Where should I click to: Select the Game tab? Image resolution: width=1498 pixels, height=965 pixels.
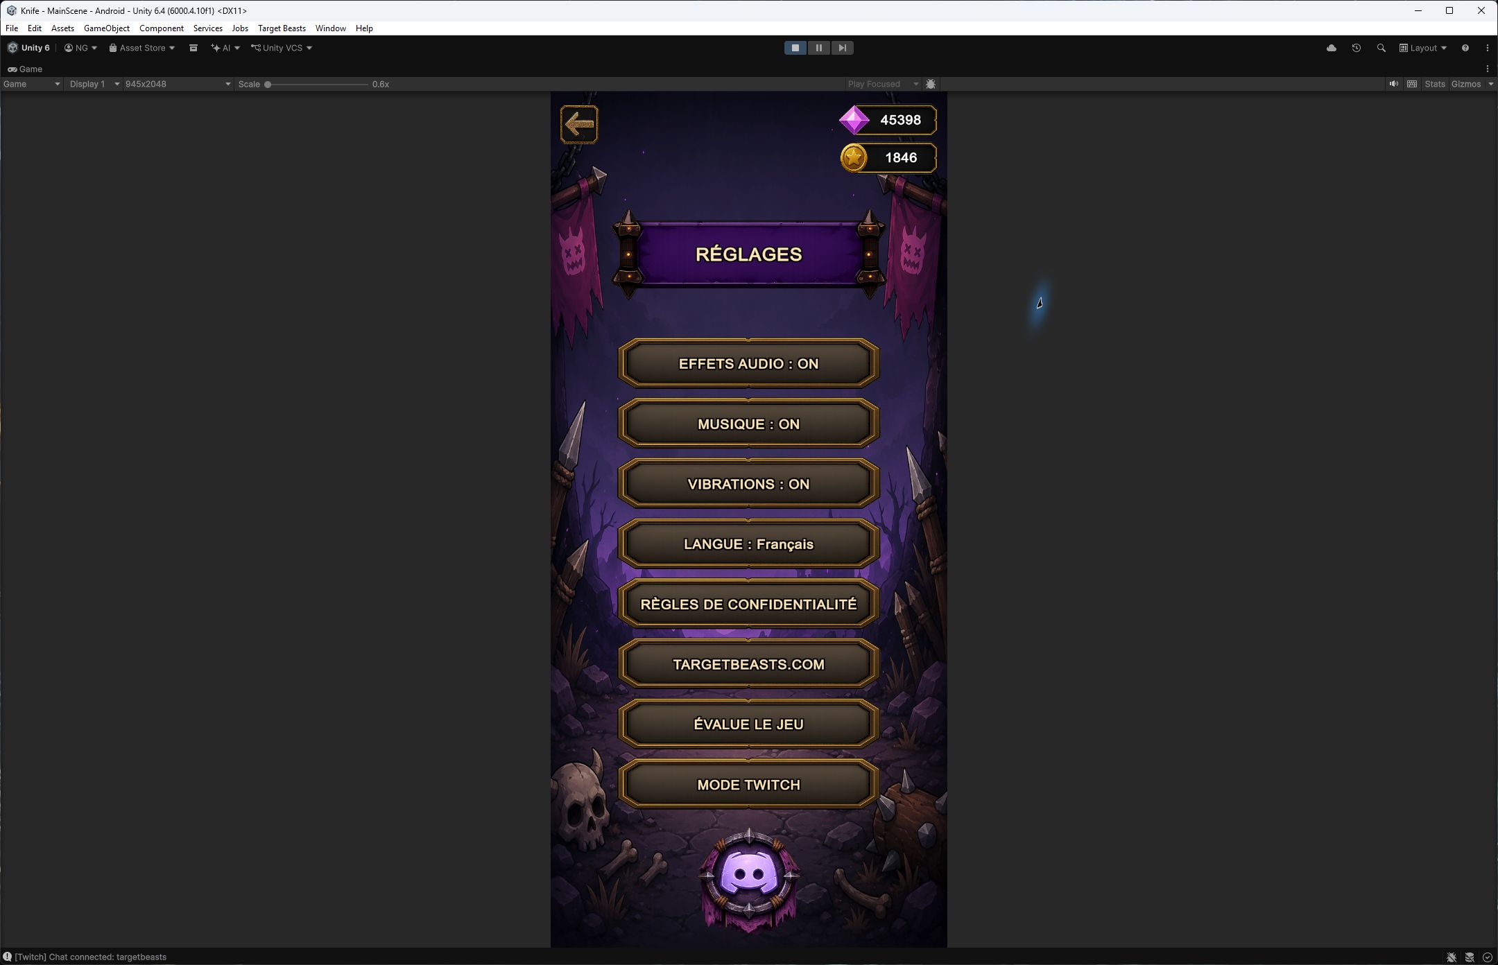tap(25, 69)
